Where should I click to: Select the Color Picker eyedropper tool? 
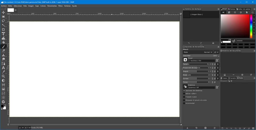(3, 72)
